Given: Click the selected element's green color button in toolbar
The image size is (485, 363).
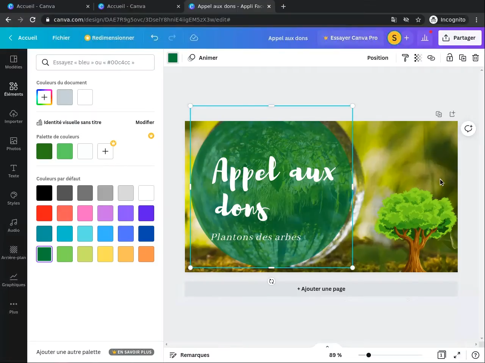Looking at the screenshot, I should (173, 58).
